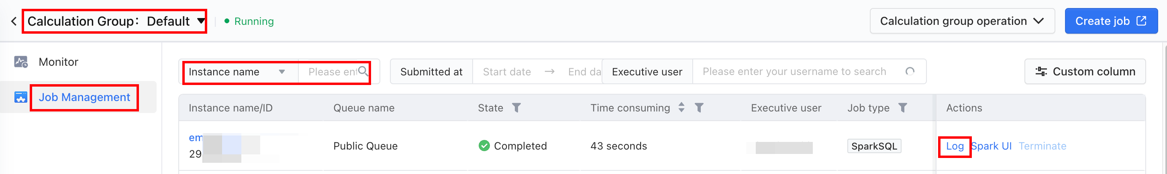Click the Job Management sidebar icon
The width and height of the screenshot is (1167, 174).
(21, 97)
